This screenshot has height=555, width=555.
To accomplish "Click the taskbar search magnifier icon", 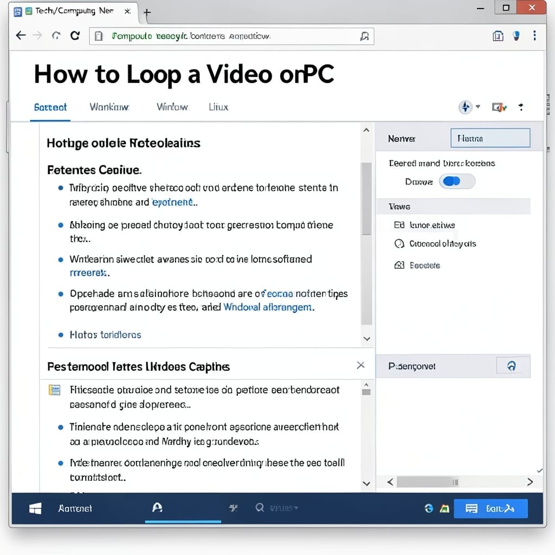I will tap(260, 508).
